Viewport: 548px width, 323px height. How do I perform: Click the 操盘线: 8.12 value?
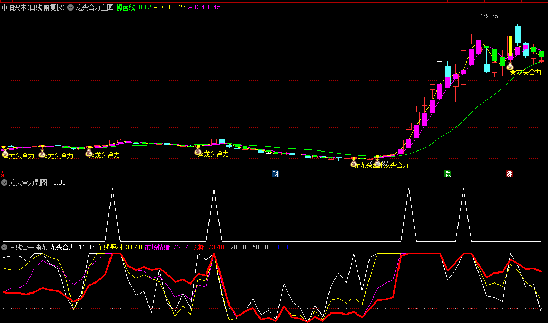point(134,7)
